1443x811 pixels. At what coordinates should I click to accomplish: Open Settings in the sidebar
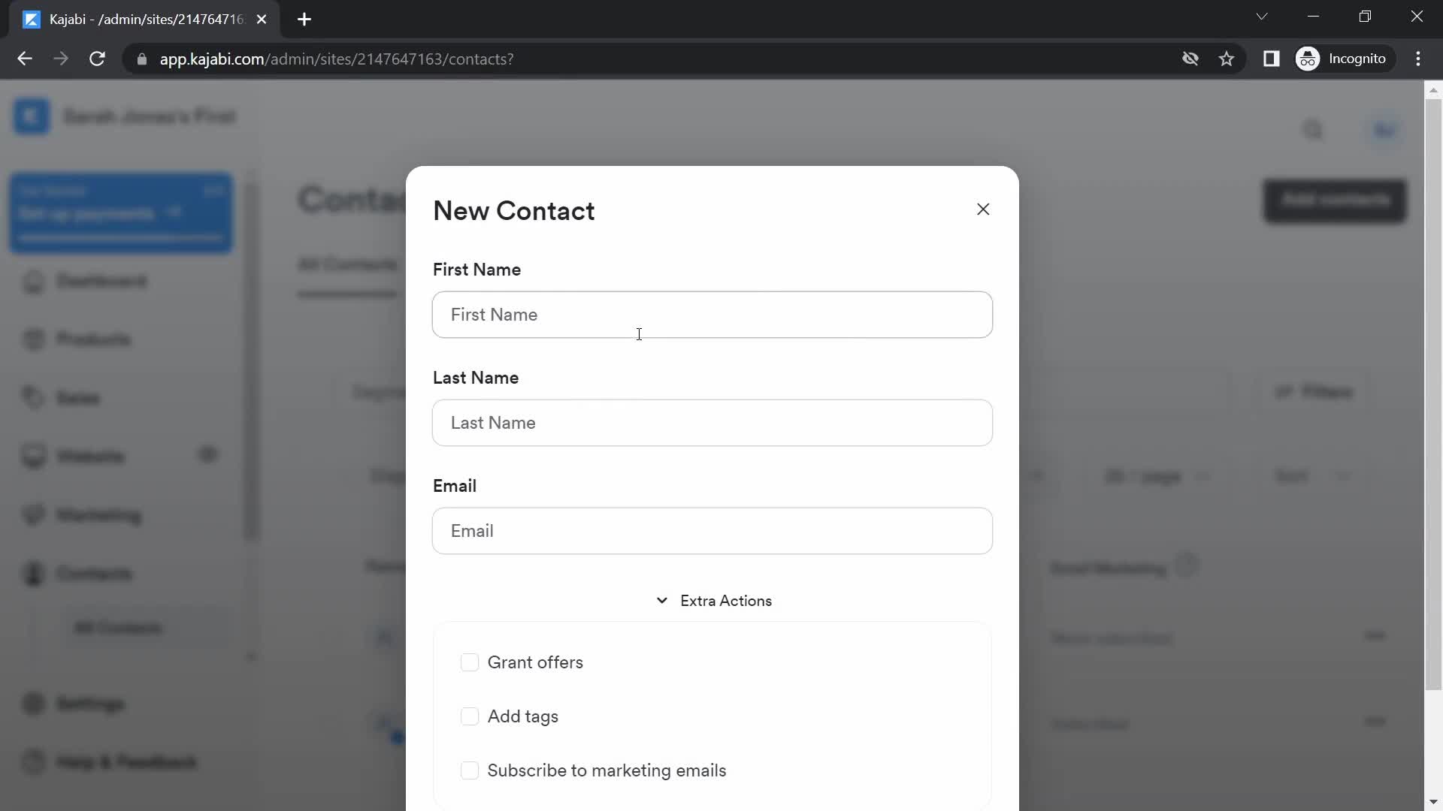(90, 704)
